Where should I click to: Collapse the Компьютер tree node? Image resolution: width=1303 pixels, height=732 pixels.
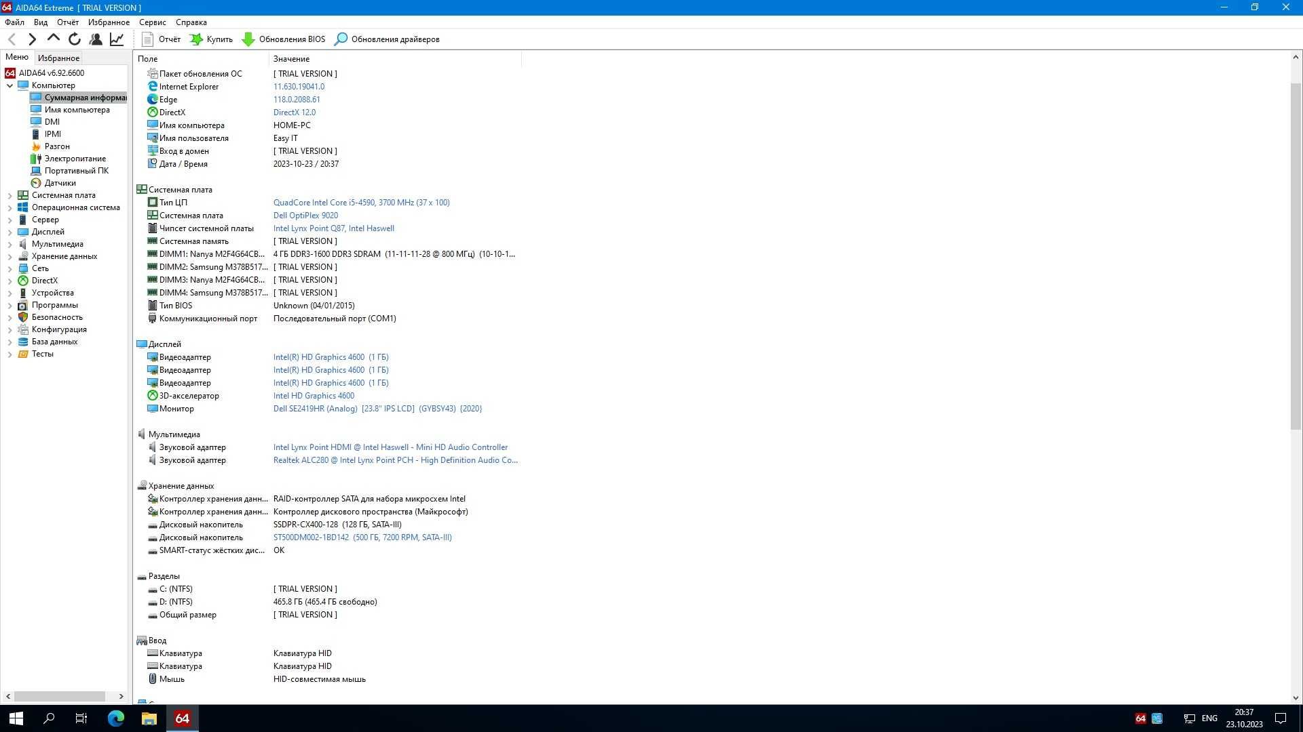coord(10,85)
